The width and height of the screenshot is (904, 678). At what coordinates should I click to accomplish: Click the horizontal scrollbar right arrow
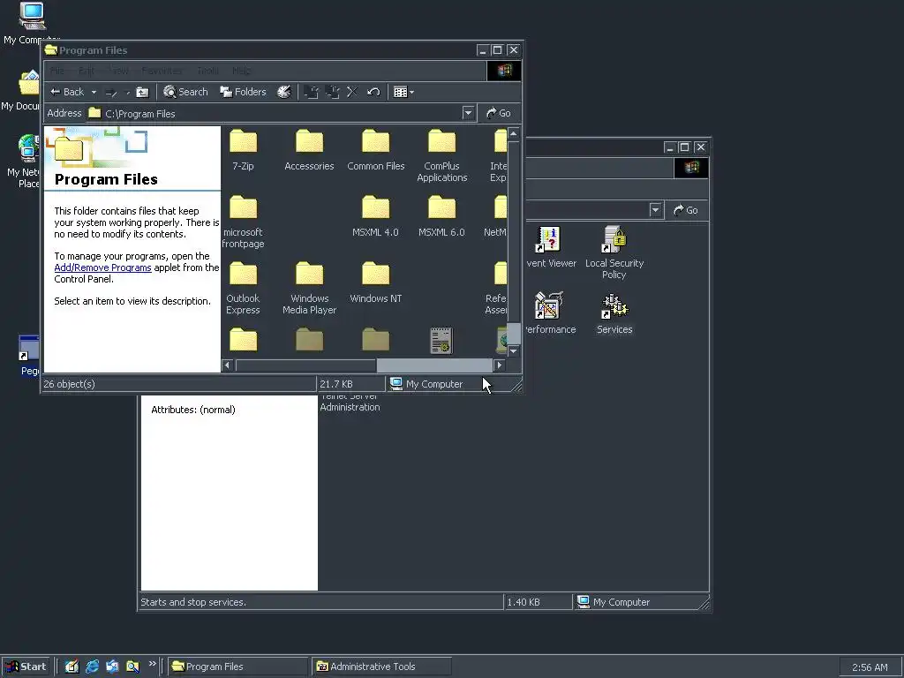tap(500, 365)
